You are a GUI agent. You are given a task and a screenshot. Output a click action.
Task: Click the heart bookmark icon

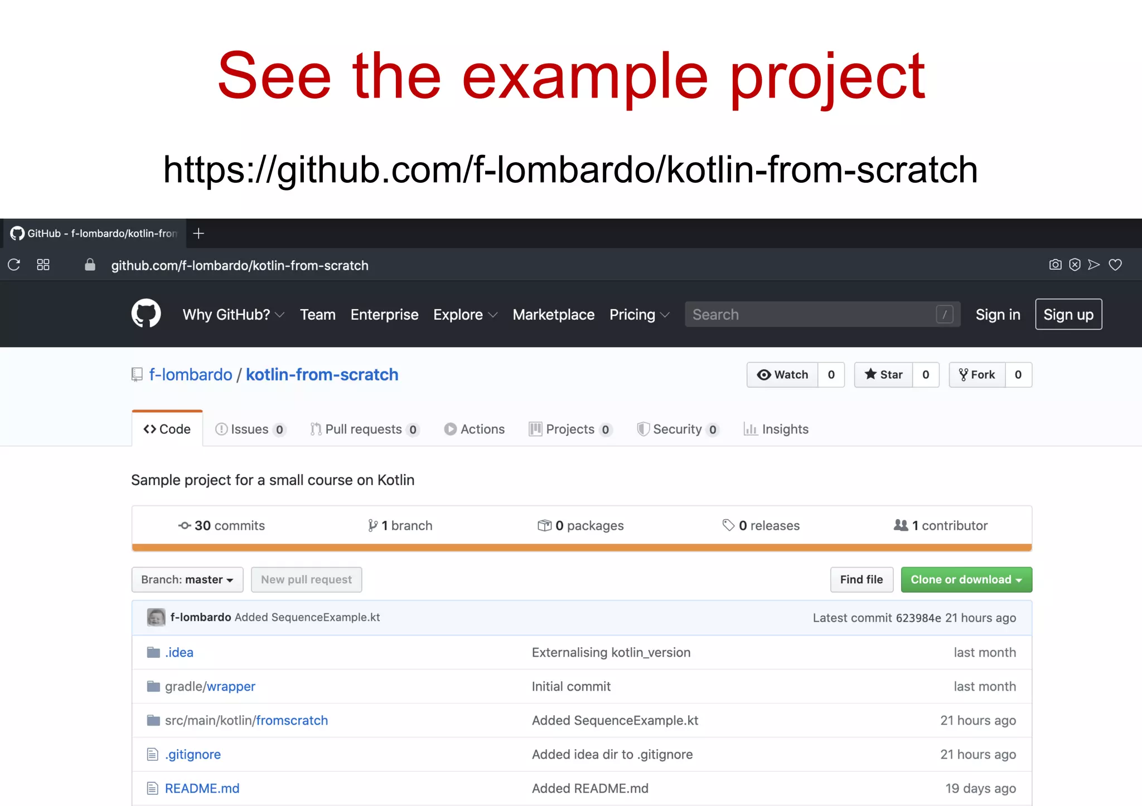[x=1115, y=265]
